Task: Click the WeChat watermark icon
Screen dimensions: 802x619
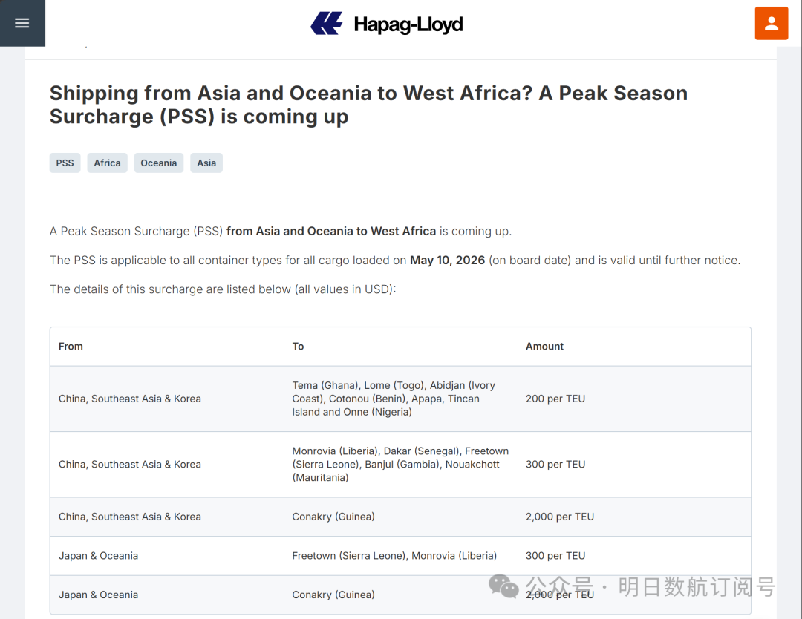Action: [503, 586]
